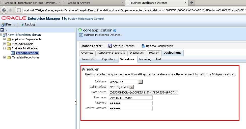Click the browser forward arrow
The width and height of the screenshot is (246, 129).
10,10
